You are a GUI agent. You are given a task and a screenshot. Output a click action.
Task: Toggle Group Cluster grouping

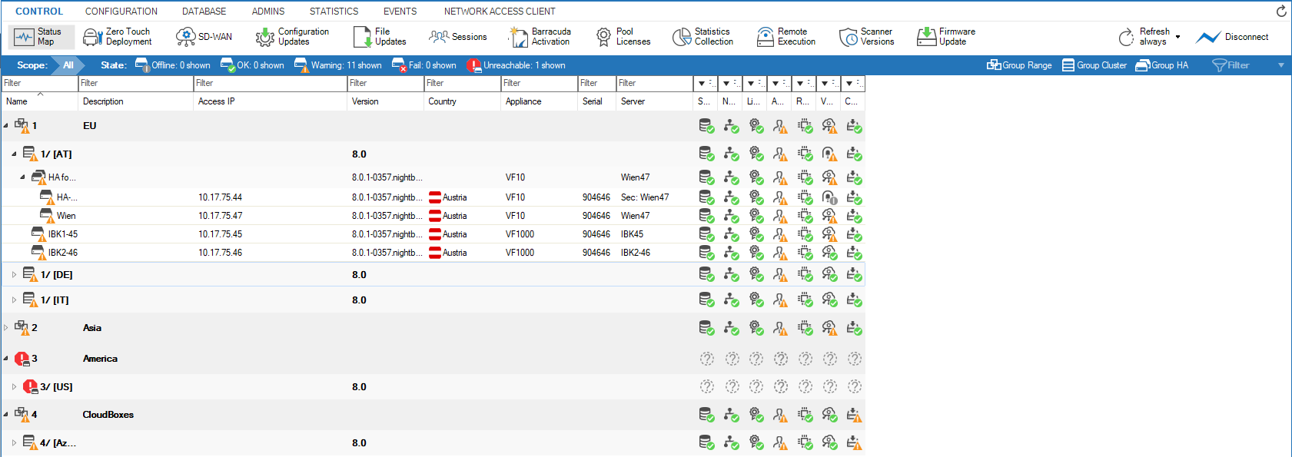click(1094, 65)
